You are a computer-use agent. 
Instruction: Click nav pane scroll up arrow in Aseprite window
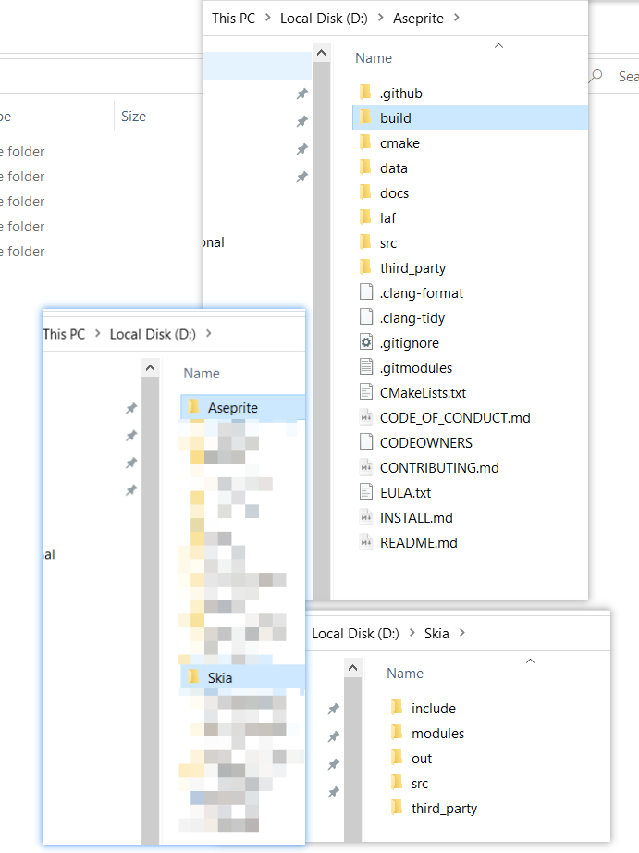(x=322, y=53)
